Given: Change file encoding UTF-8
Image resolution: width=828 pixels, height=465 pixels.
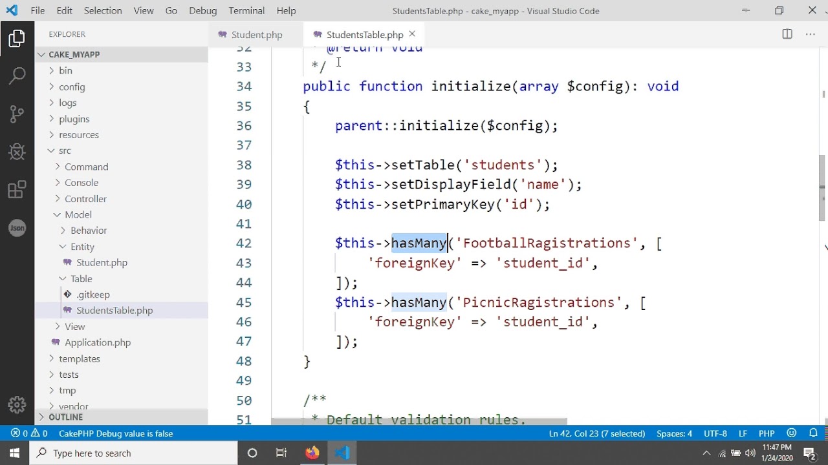Looking at the screenshot, I should pos(715,433).
